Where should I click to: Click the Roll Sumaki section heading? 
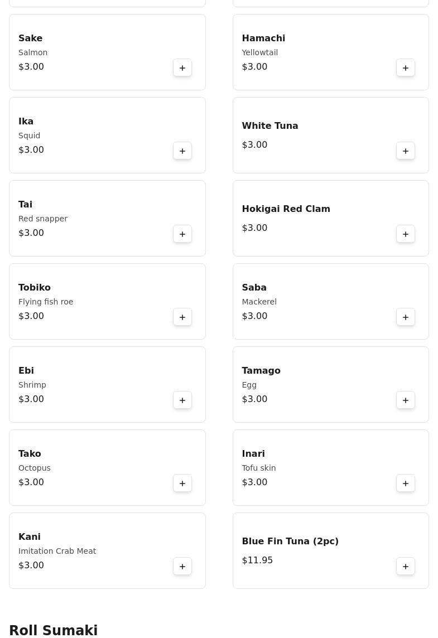point(54,630)
